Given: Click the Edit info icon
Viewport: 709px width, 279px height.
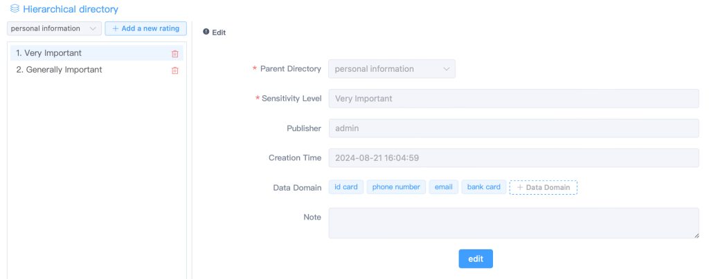Looking at the screenshot, I should [x=206, y=32].
